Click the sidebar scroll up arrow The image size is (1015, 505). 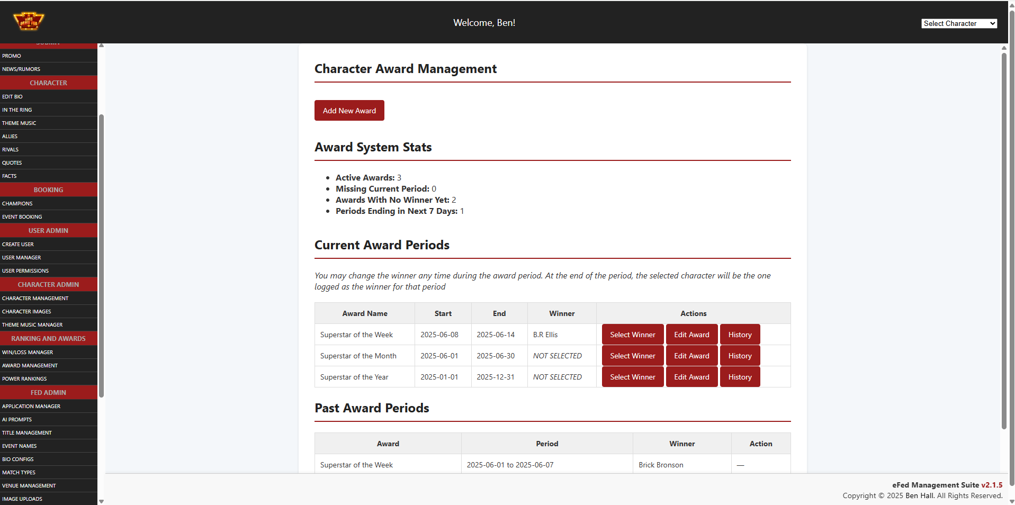click(101, 46)
